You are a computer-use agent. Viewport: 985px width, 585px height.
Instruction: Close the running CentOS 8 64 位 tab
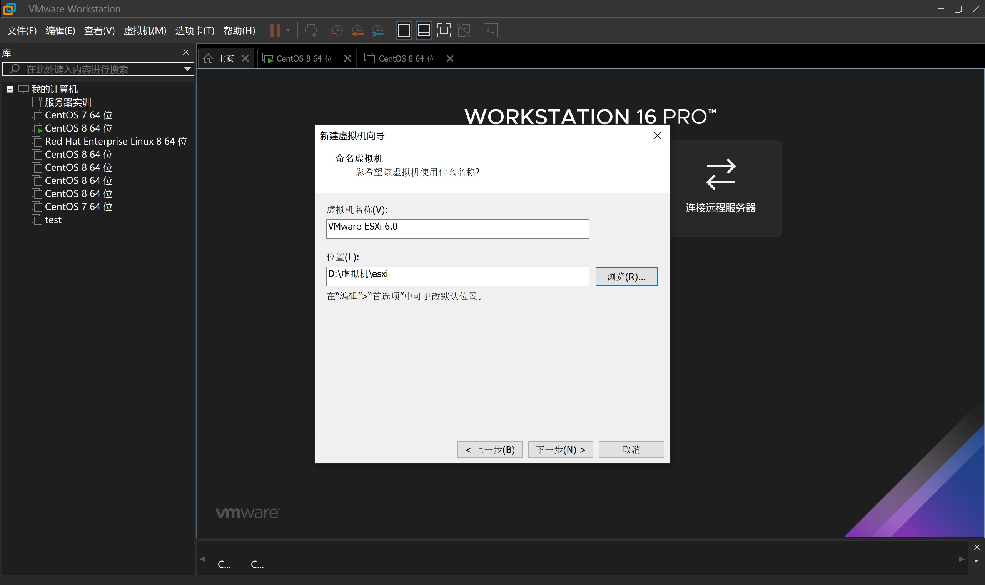pos(347,58)
